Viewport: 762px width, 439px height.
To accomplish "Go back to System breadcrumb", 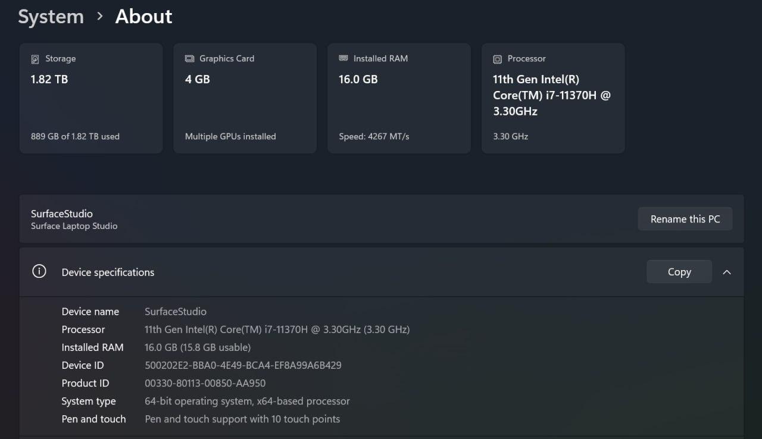I will 51,17.
